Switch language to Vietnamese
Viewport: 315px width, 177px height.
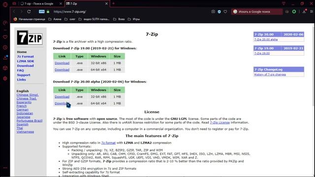point(25,132)
